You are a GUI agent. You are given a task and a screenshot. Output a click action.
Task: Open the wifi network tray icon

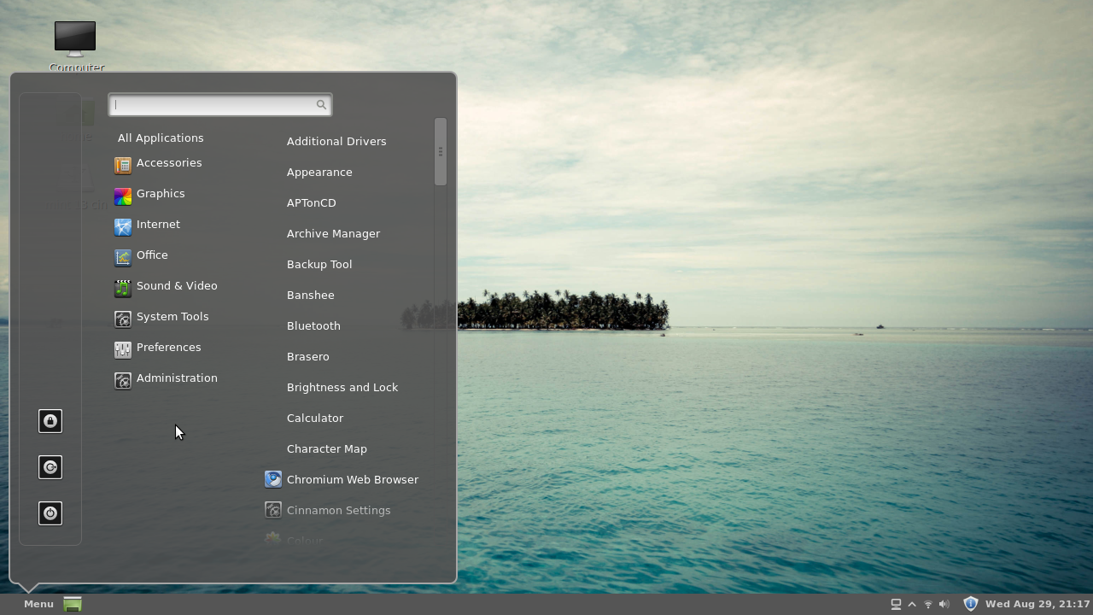coord(928,604)
